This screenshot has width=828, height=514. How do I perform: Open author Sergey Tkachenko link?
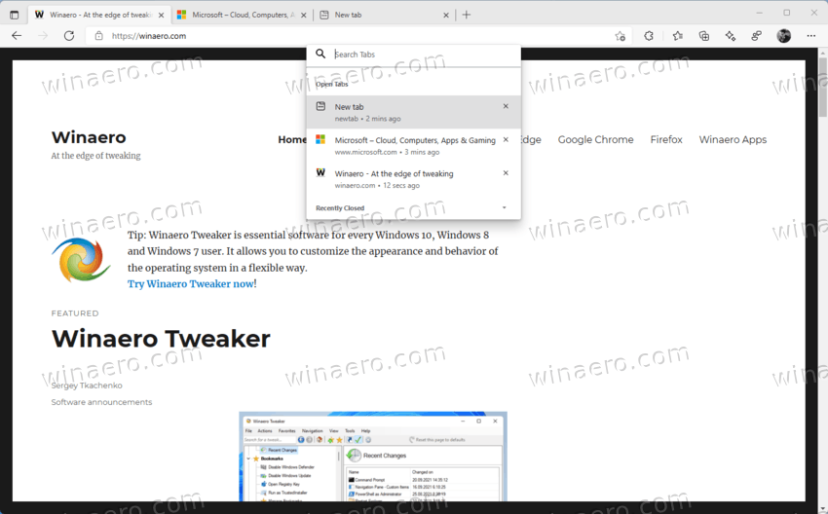[x=87, y=385]
